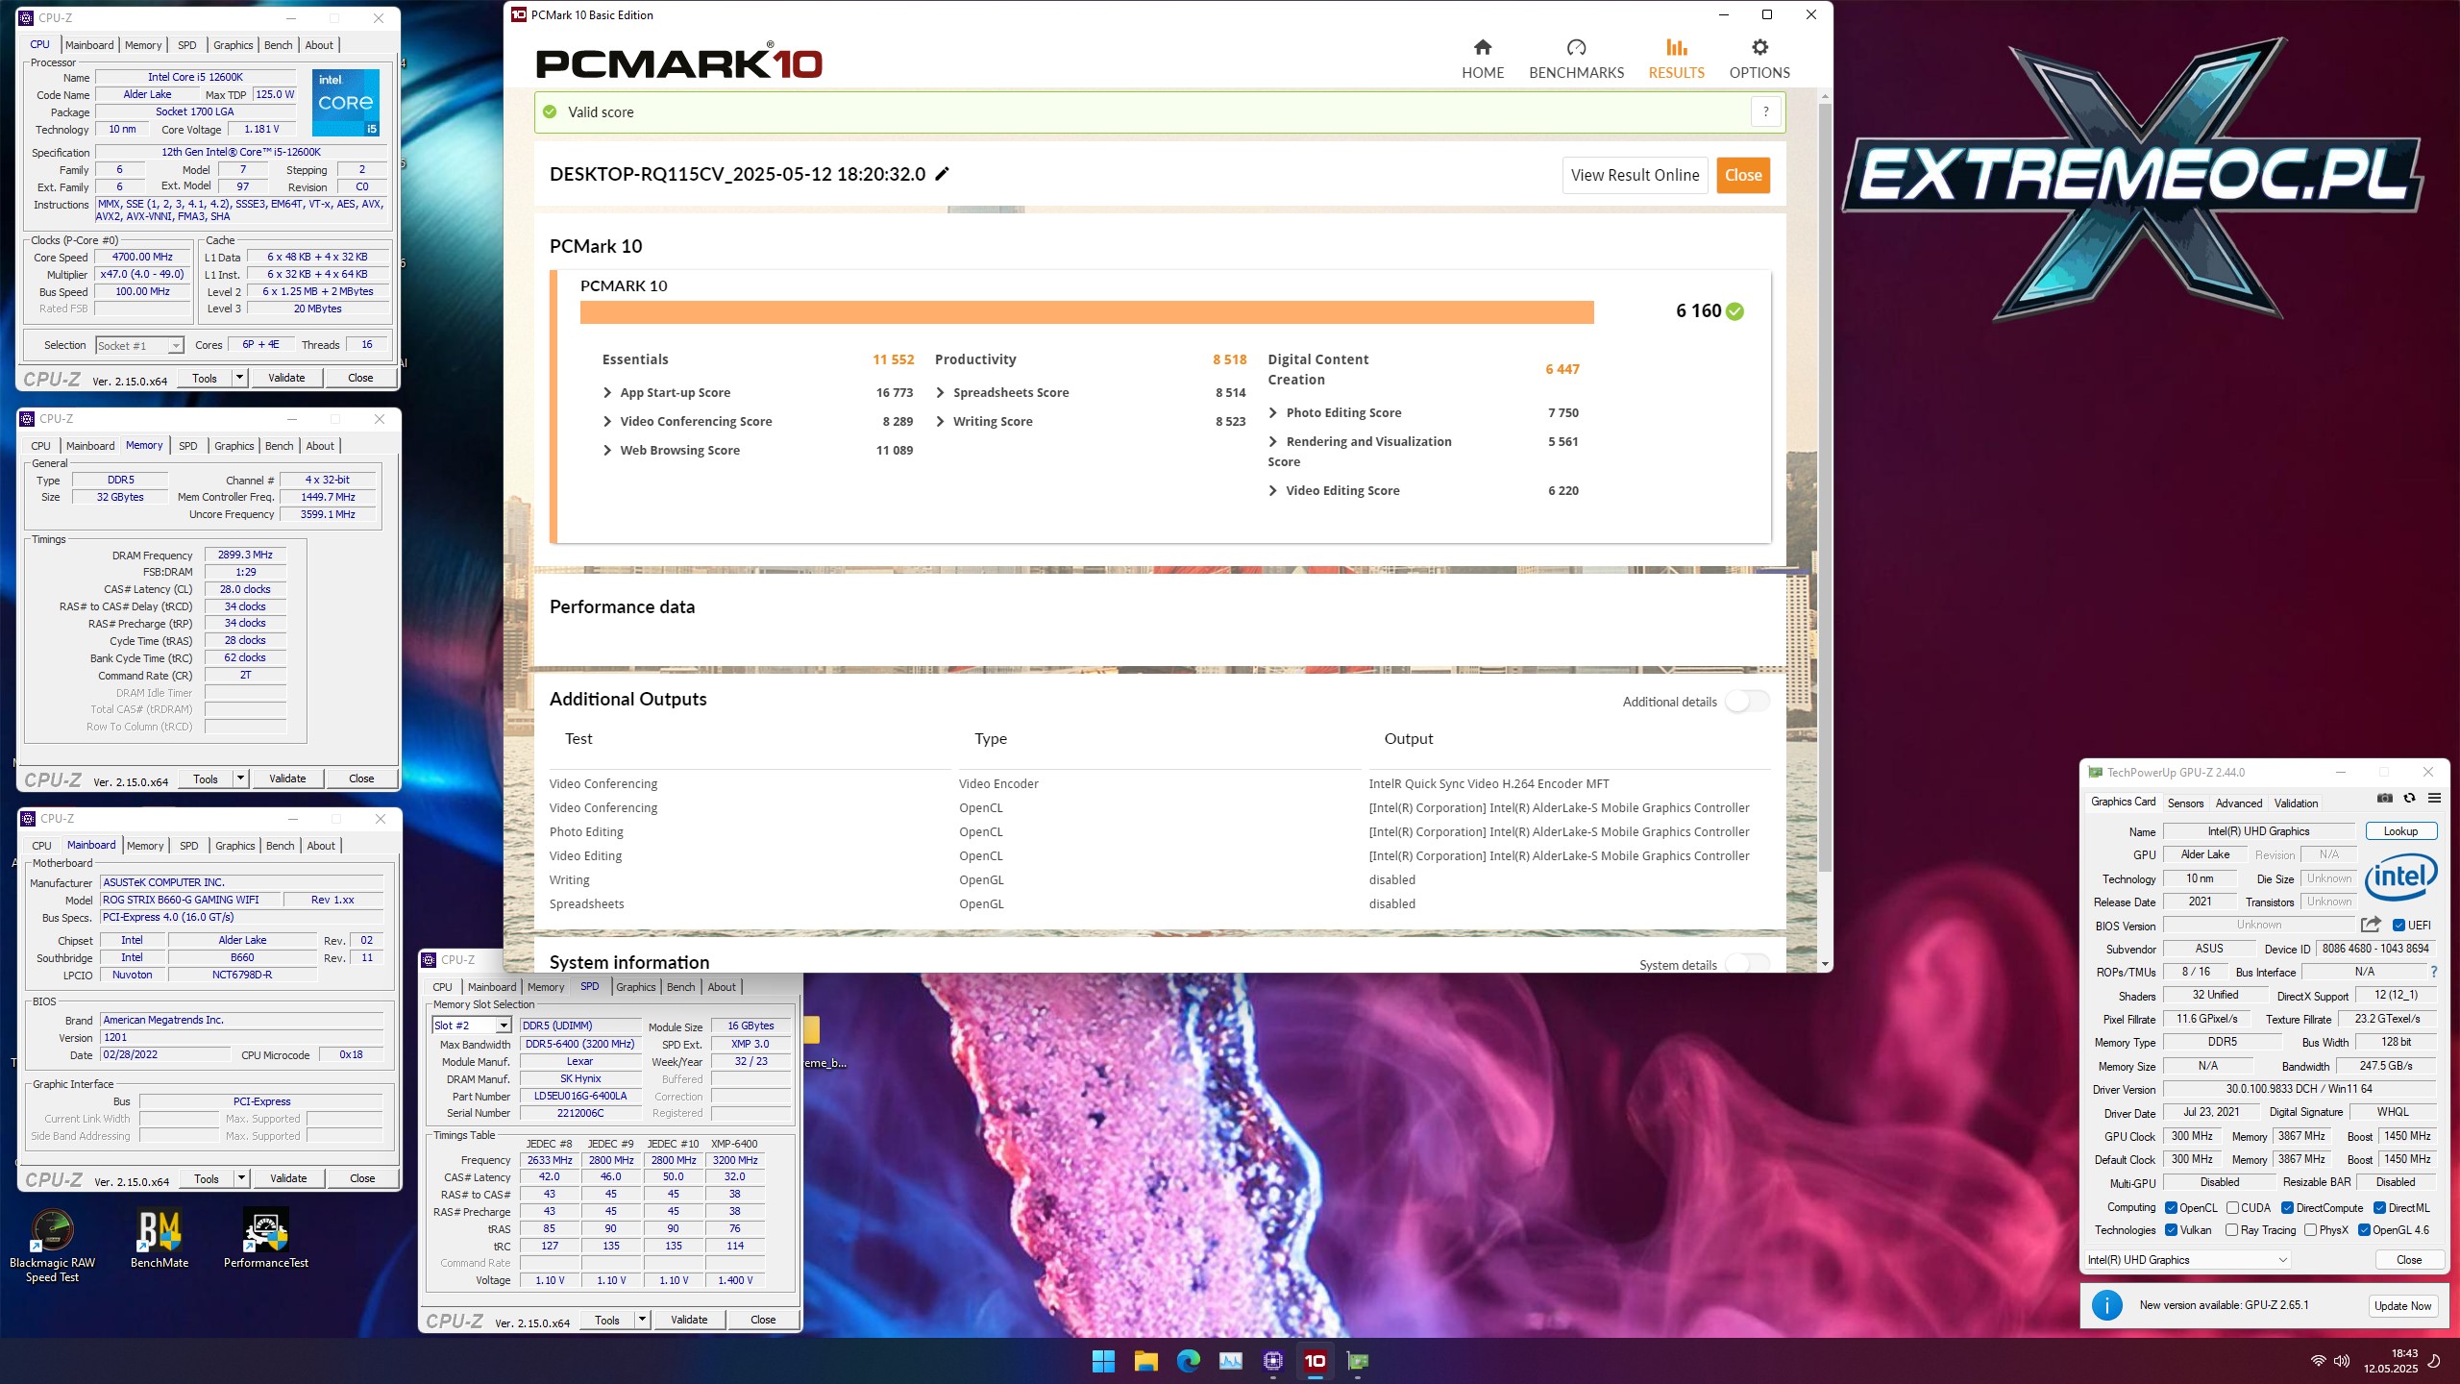Click the PCMark 10 taskbar icon
The width and height of the screenshot is (2460, 1384).
[1316, 1361]
